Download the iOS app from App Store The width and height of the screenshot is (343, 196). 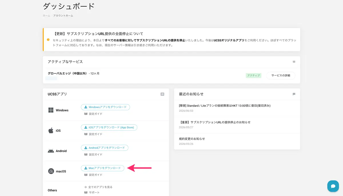point(109,127)
